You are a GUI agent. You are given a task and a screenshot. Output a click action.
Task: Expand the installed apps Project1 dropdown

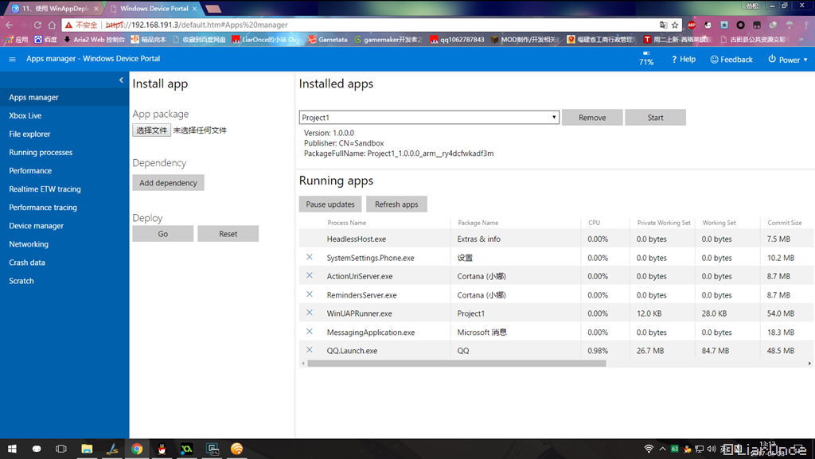(429, 118)
